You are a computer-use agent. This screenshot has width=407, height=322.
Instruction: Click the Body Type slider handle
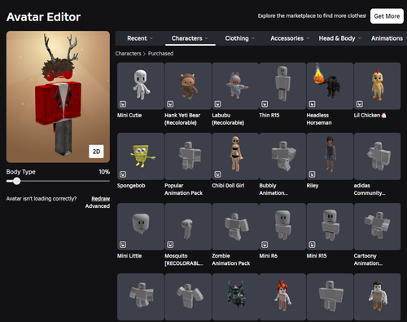click(17, 181)
